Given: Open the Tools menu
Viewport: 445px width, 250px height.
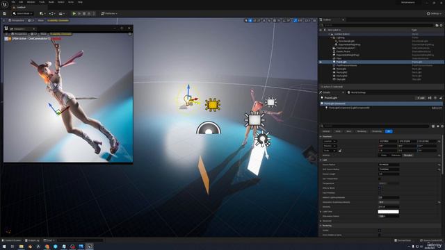Looking at the screenshot, I should click(x=42, y=2).
